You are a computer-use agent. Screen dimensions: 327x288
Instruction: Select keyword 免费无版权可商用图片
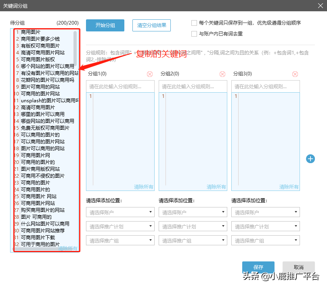coord(45,128)
